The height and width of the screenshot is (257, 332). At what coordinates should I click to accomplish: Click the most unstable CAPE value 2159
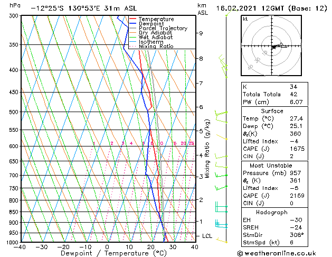[x=297, y=196]
